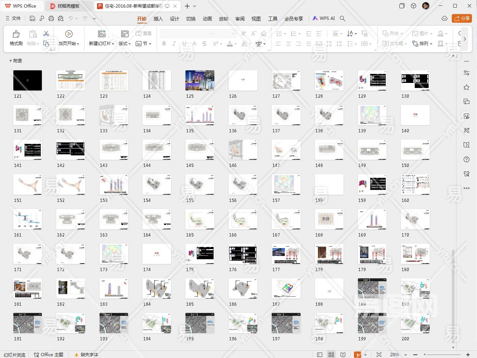This screenshot has width=477, height=358.
Task: Click the 分享 share button
Action: 462,18
